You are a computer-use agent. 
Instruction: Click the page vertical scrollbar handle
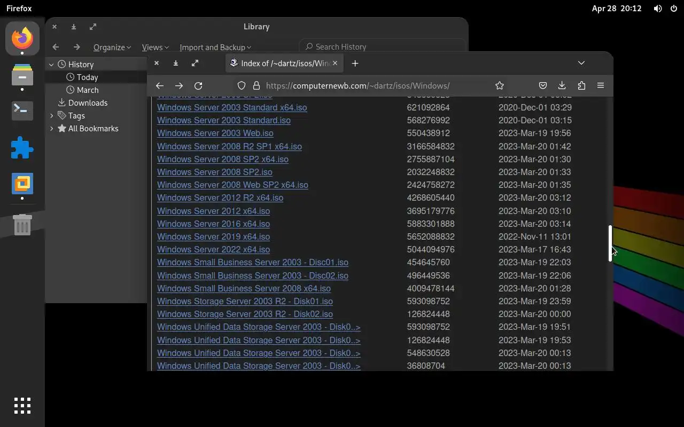pos(610,243)
